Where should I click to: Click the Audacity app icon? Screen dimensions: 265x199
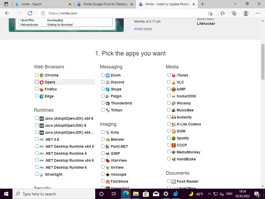[174, 117]
